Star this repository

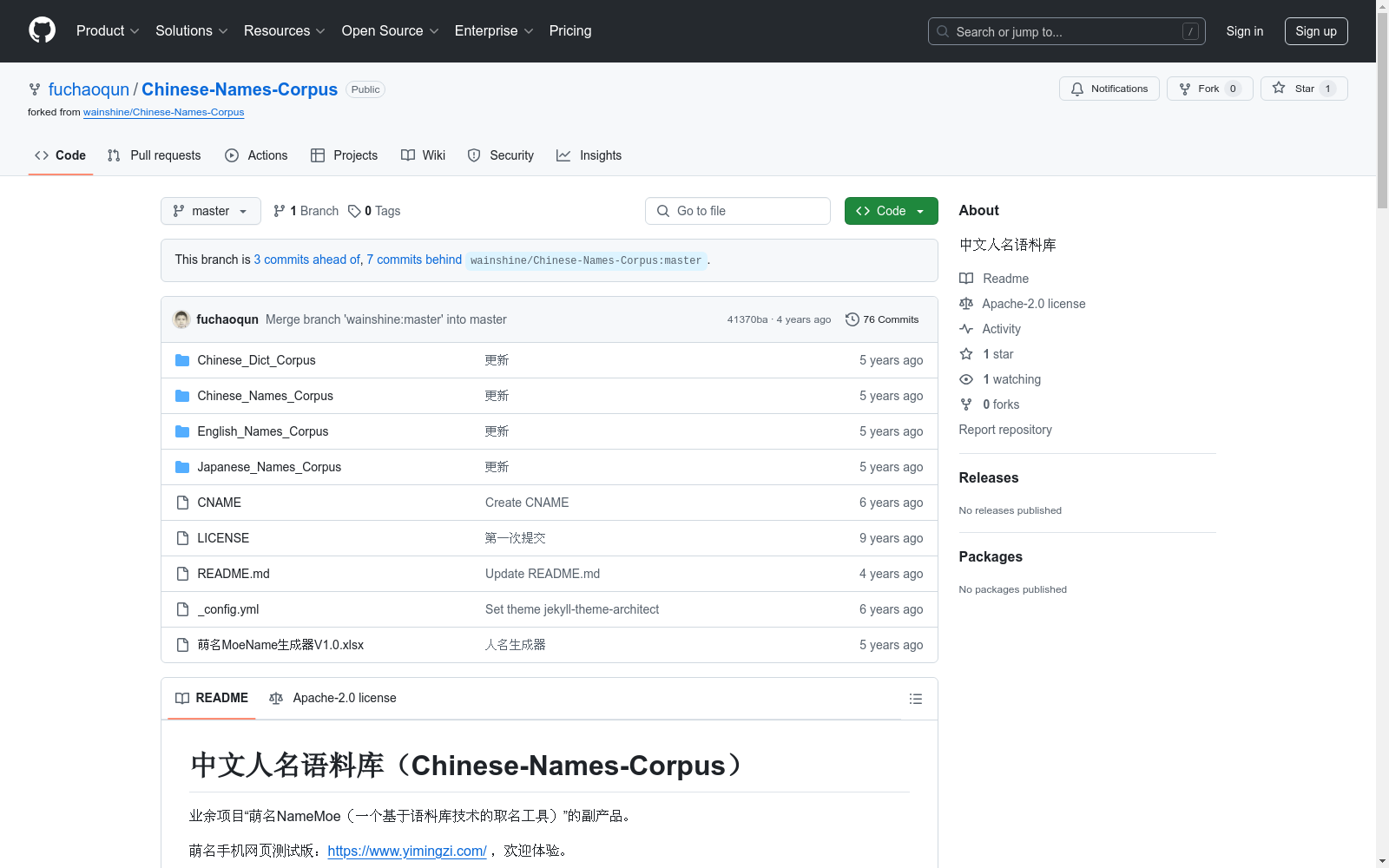click(1304, 89)
